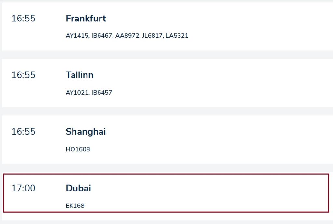Open the Frankfurt flight details
The image size is (333, 224).
click(x=86, y=19)
